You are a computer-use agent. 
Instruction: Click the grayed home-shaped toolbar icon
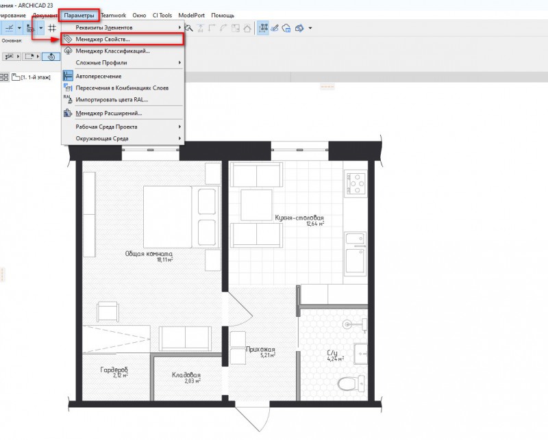coord(247,28)
